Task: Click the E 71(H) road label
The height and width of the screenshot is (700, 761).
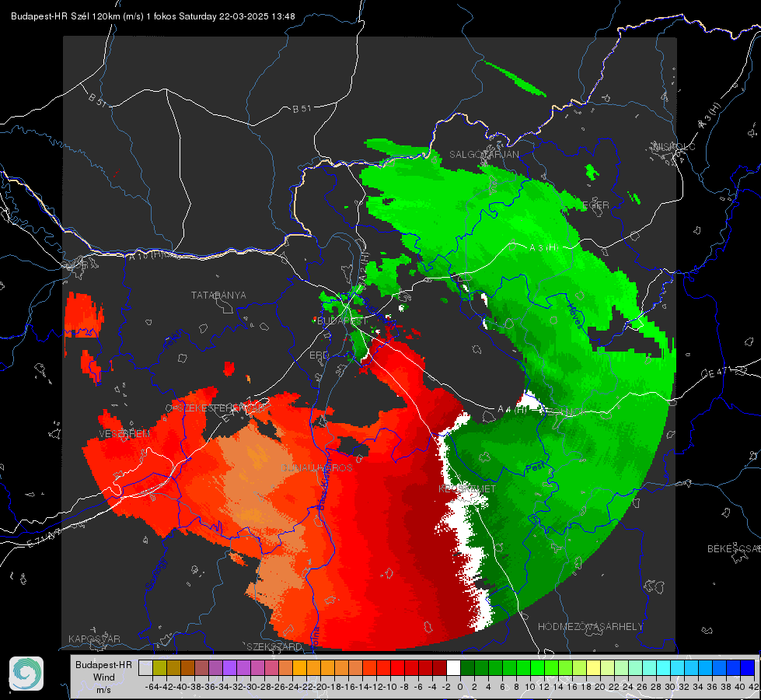Action: coord(44,538)
